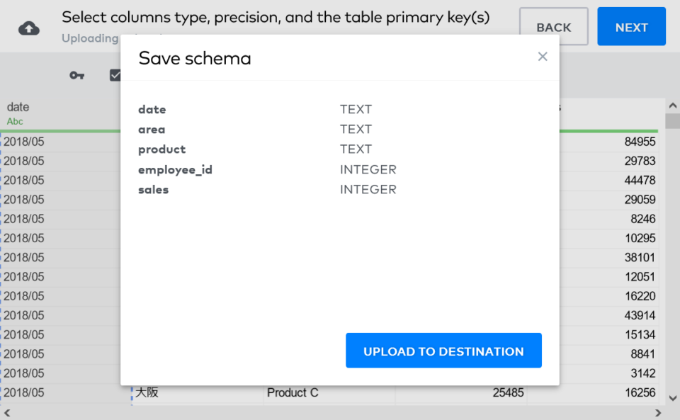Open the date column Abc type selector
The image size is (680, 420).
(x=15, y=121)
